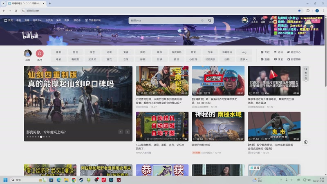
Task: Open 漫画 in top navigation
Action: point(58,20)
